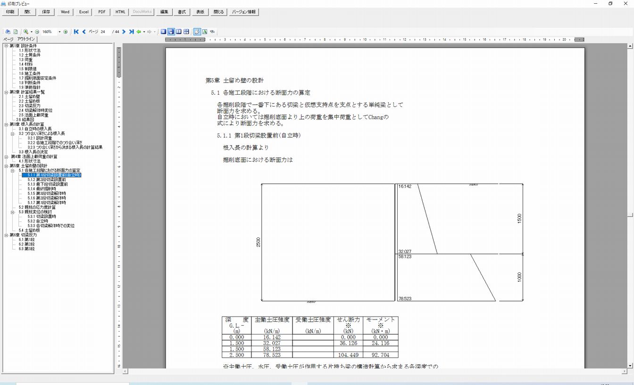Collapse 5.1 各施工段階における断面力の算定 node
This screenshot has height=385, width=634.
[x=13, y=170]
